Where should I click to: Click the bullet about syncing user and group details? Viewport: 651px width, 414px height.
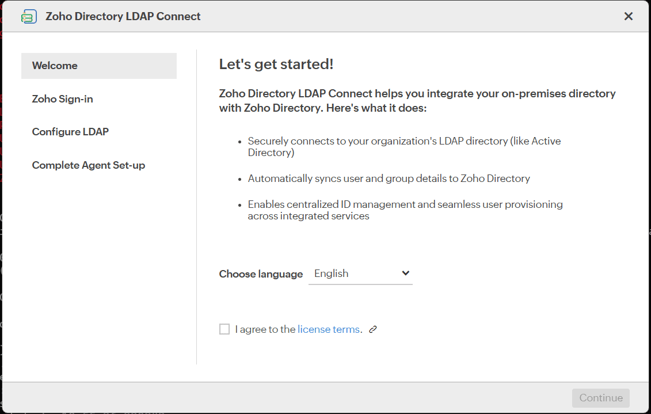(x=389, y=178)
